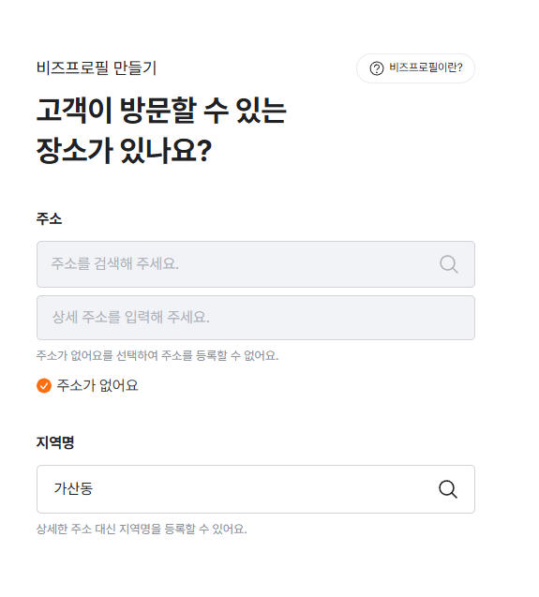Image resolution: width=539 pixels, height=597 pixels.
Task: Click the 상세 주소를 입력해 주세요 placeholder text
Action: (x=130, y=317)
